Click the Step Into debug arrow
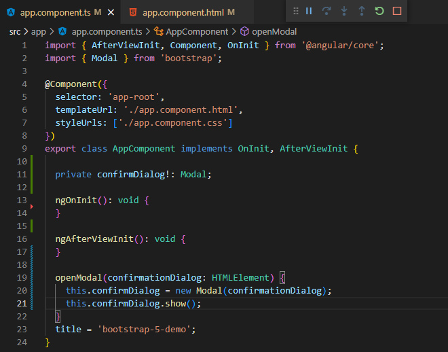This screenshot has height=352, width=448. click(x=344, y=11)
